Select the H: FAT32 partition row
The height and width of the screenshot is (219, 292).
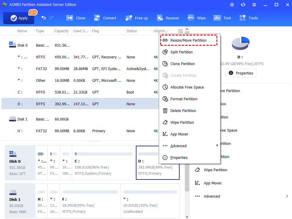[x=80, y=131]
